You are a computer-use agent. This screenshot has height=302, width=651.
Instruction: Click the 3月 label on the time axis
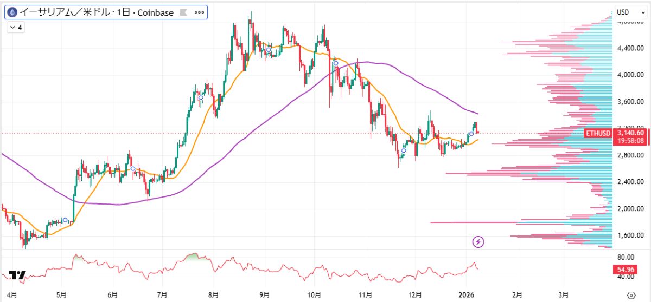pyautogui.click(x=564, y=295)
